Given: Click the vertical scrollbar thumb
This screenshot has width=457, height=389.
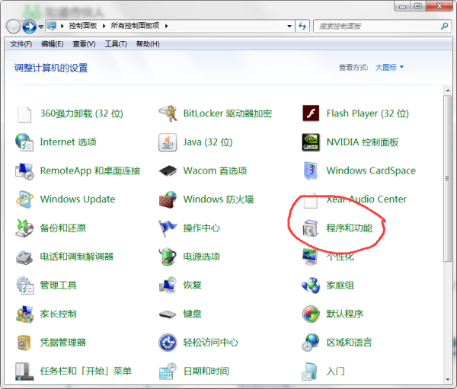Looking at the screenshot, I should 448,179.
